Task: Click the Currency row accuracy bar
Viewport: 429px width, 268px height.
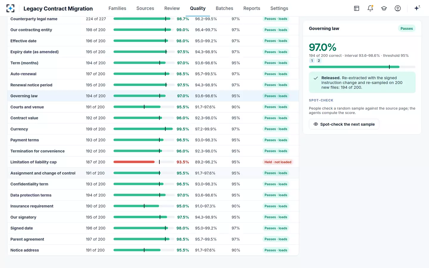Action: (x=143, y=129)
